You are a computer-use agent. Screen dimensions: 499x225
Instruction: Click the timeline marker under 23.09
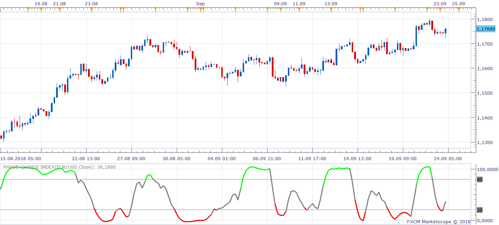[x=440, y=9]
